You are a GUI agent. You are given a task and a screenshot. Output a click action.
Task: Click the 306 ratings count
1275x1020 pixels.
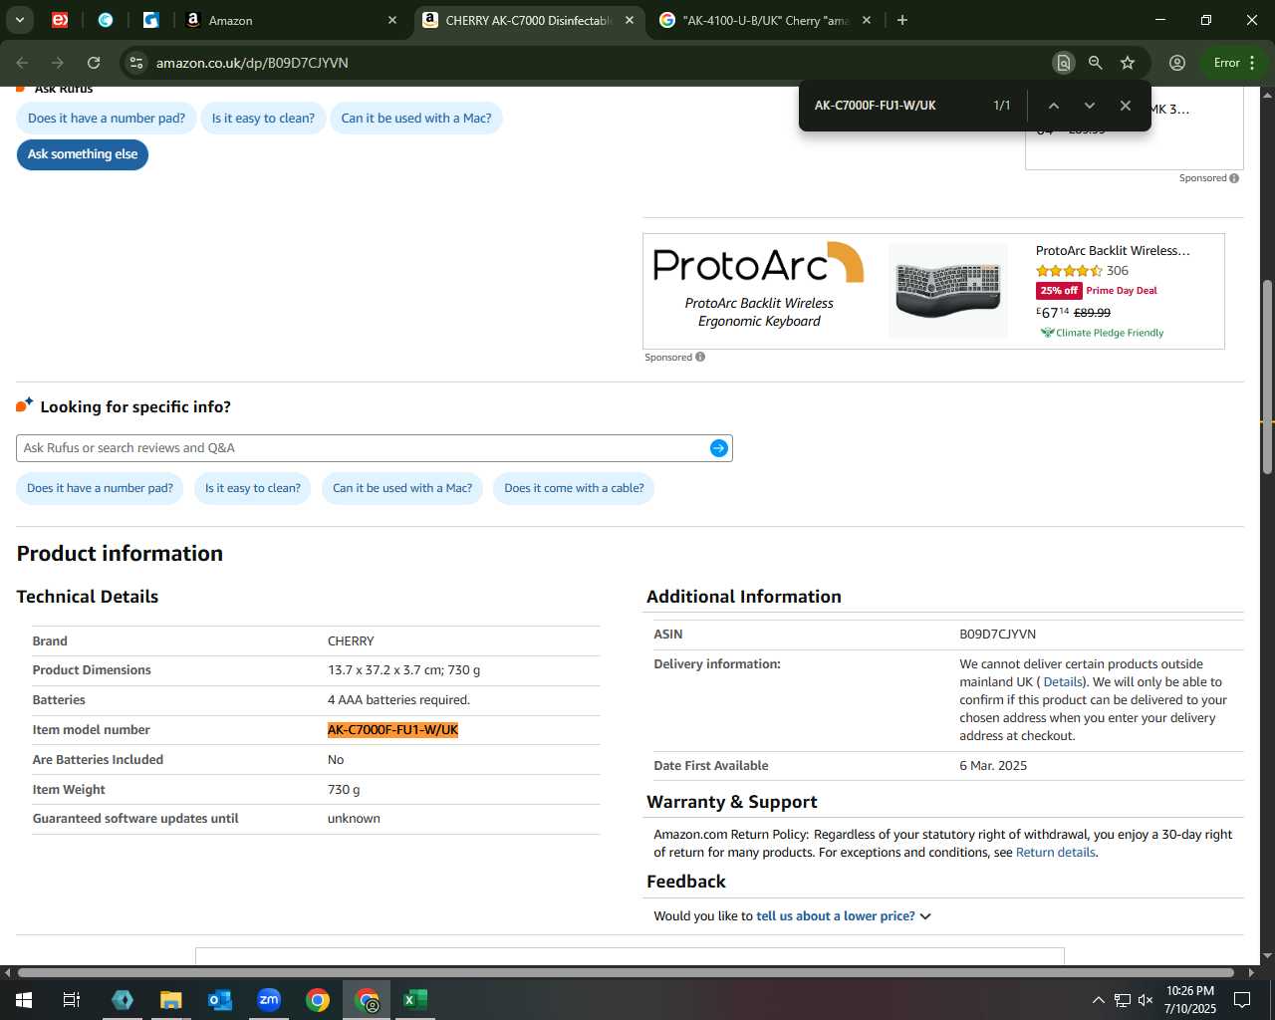pyautogui.click(x=1118, y=271)
